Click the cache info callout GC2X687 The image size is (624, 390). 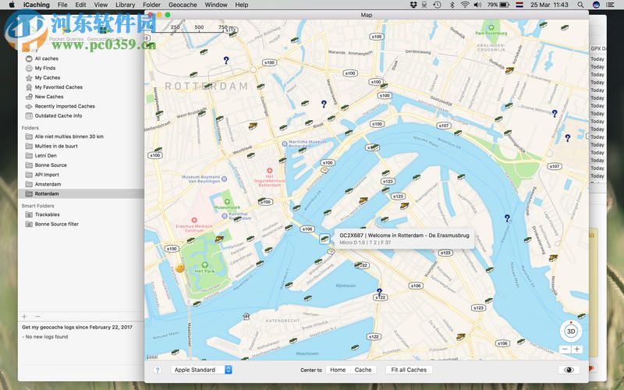(404, 239)
